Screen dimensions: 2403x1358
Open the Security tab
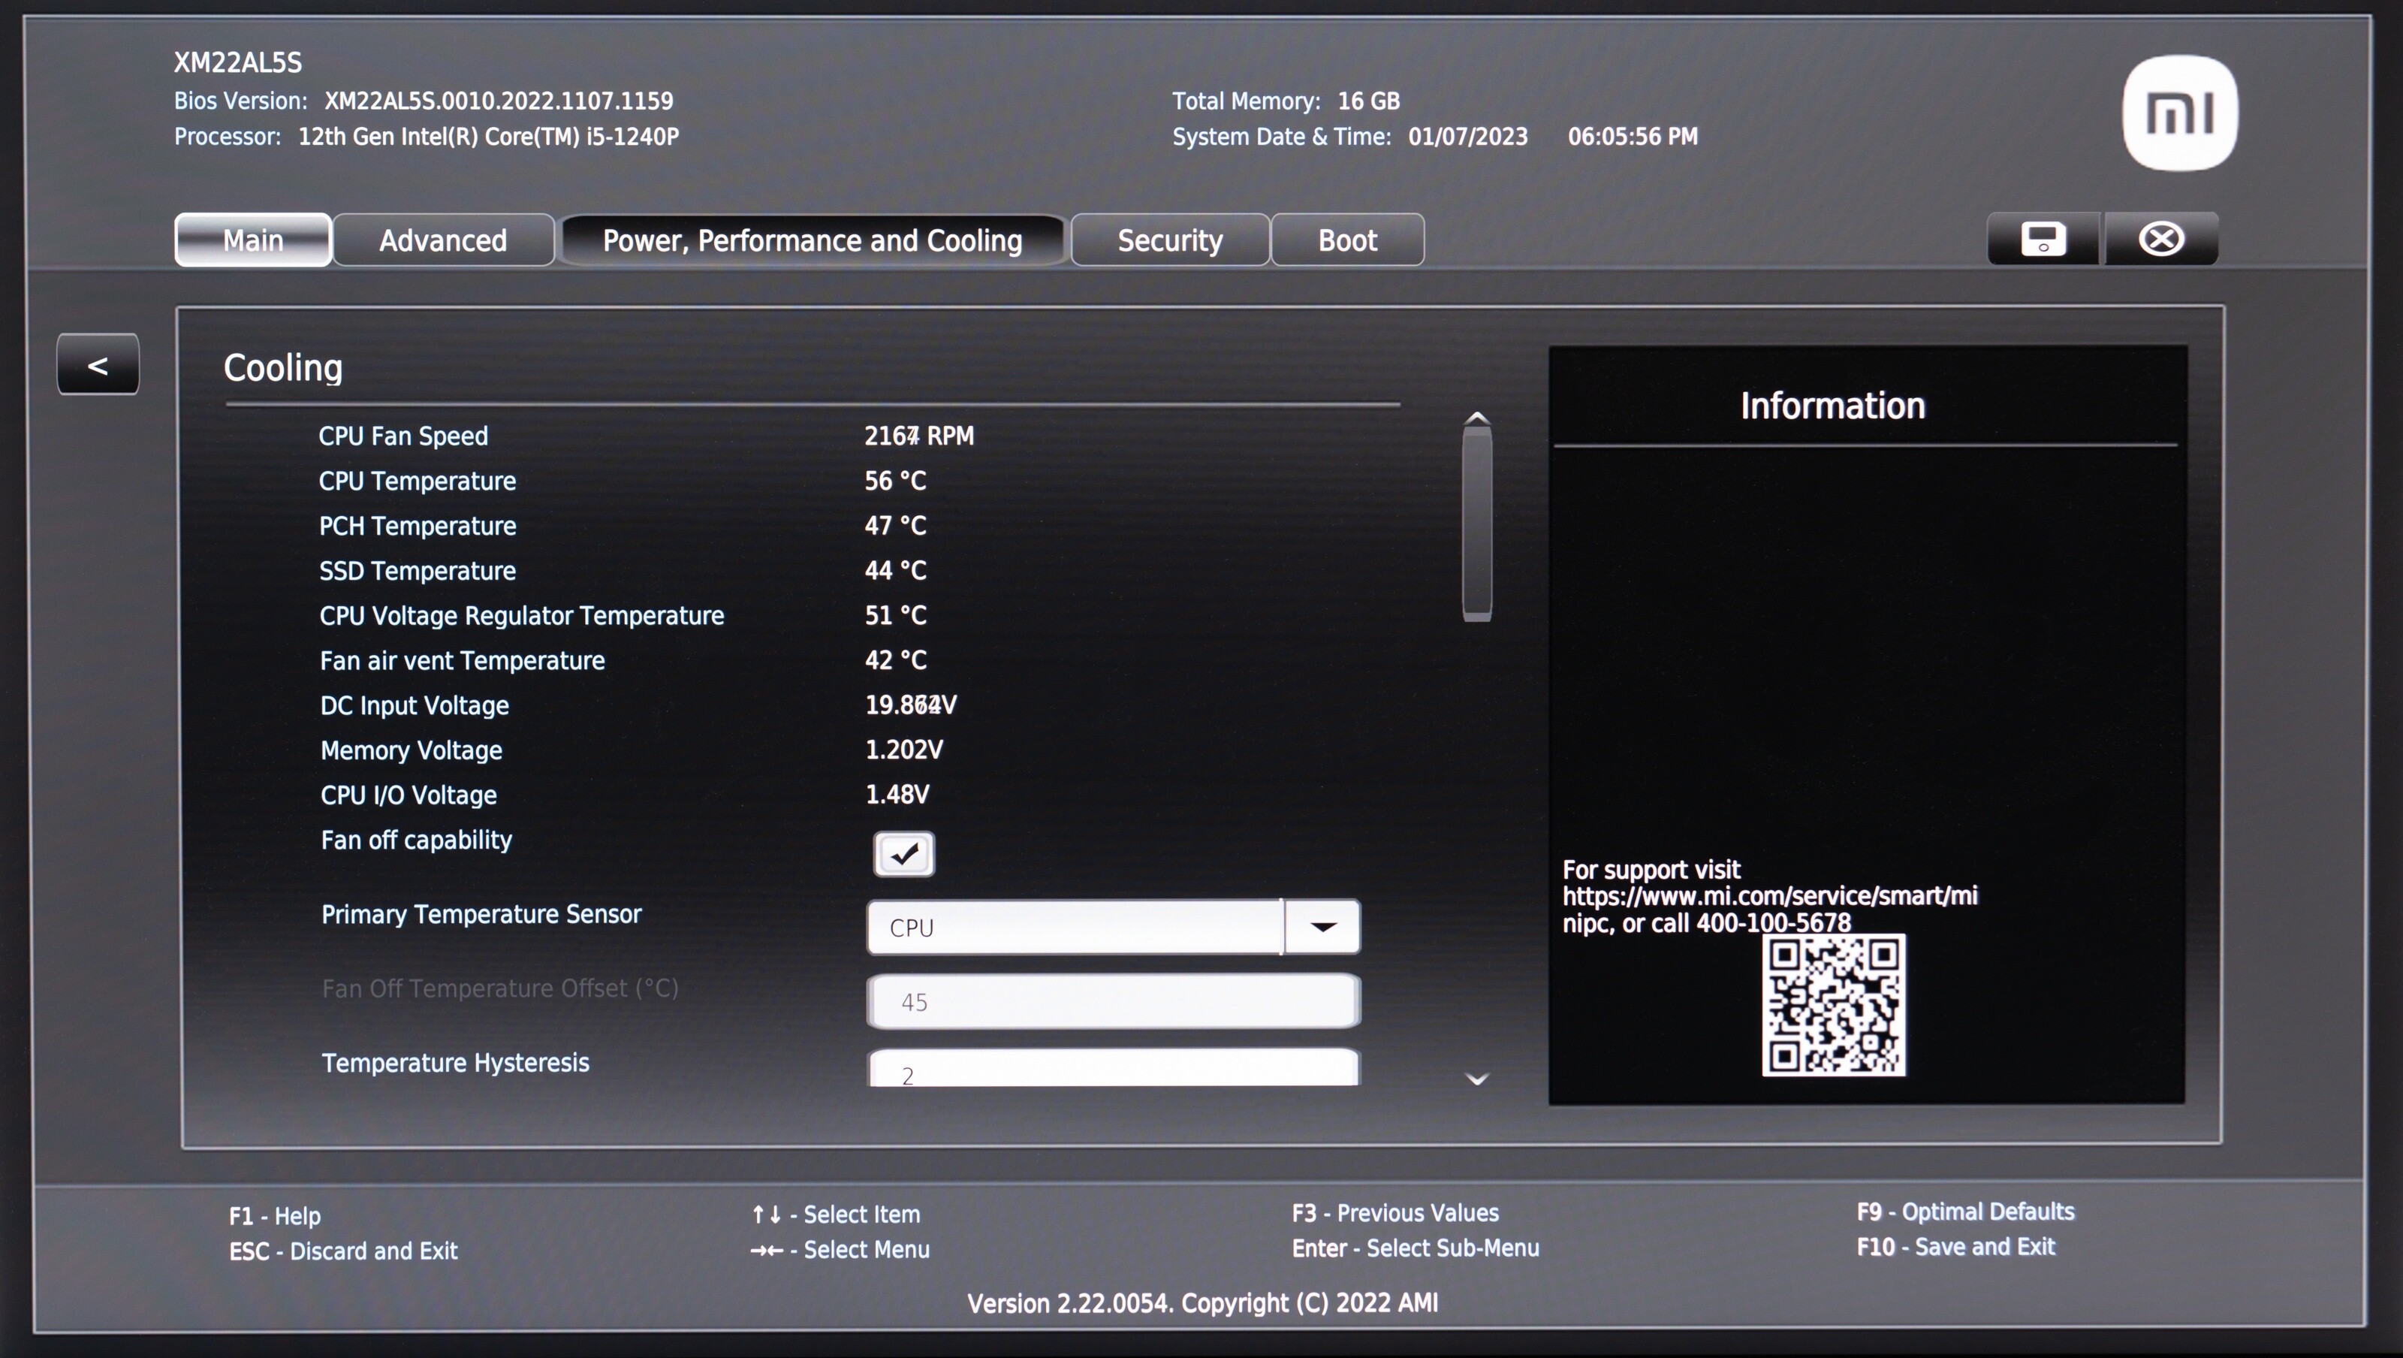[x=1170, y=241]
